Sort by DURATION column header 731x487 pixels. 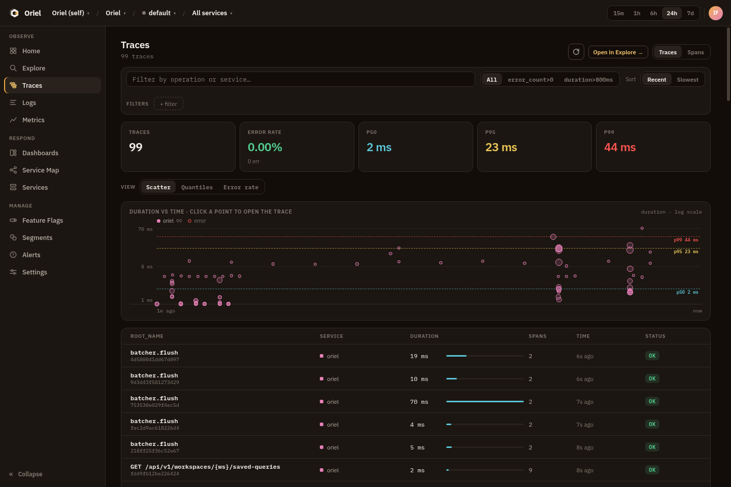424,336
